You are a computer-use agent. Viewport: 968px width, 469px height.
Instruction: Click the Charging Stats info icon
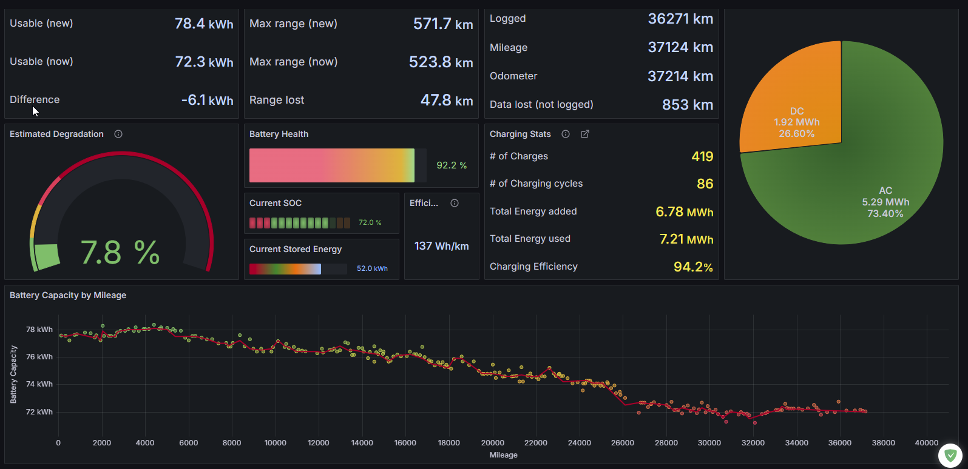click(x=566, y=134)
